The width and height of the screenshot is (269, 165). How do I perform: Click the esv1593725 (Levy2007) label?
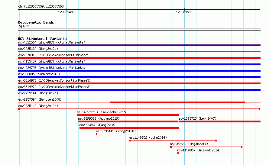coord(197,118)
